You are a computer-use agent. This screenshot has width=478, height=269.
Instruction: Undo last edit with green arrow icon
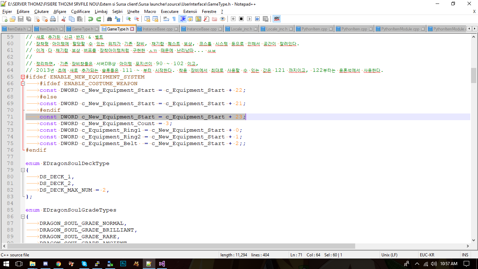point(91,19)
